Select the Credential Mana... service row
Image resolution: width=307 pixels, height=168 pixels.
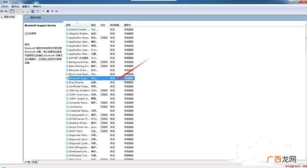pos(100,111)
